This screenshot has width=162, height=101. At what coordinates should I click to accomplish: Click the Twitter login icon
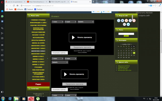coord(128,24)
